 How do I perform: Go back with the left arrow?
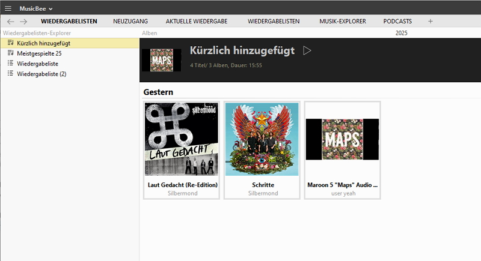(11, 22)
